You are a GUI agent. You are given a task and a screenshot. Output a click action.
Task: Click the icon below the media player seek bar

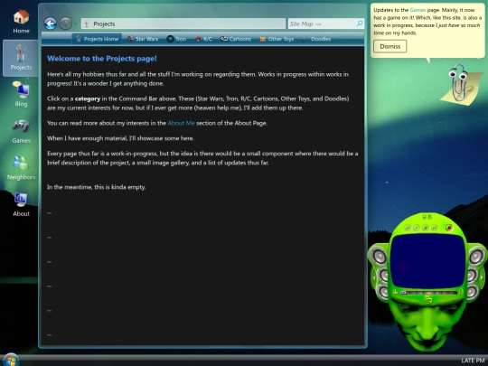(x=428, y=300)
